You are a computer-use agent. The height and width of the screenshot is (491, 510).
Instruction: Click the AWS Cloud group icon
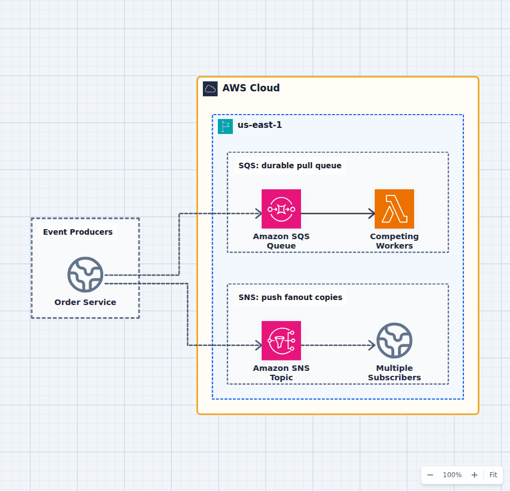[x=210, y=89]
